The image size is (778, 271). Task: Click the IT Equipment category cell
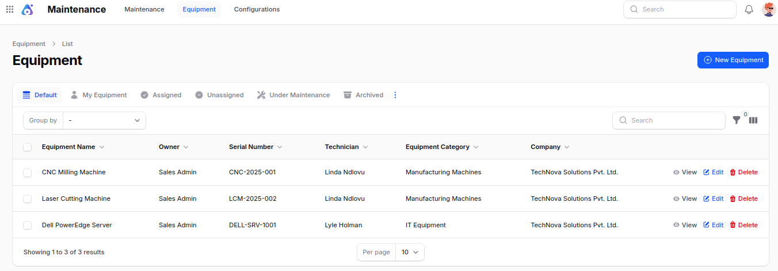426,225
